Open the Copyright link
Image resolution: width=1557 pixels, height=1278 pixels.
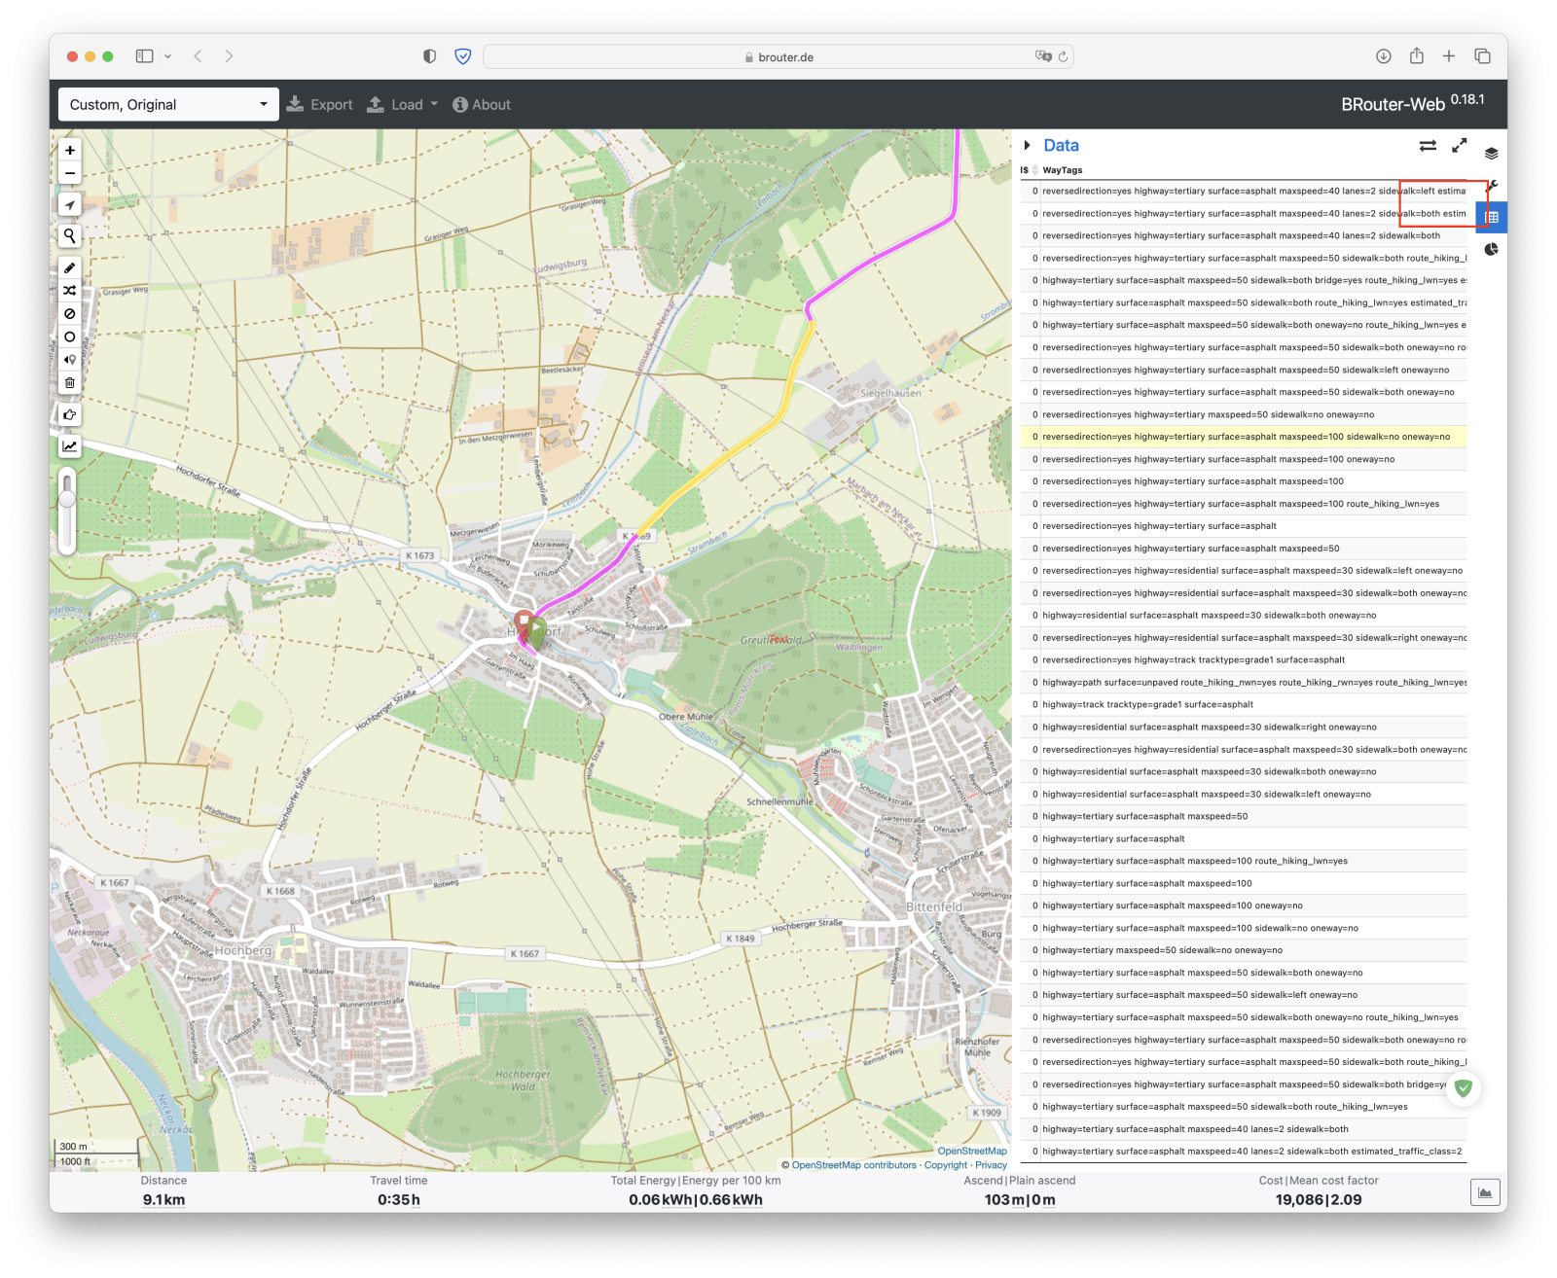946,1165
